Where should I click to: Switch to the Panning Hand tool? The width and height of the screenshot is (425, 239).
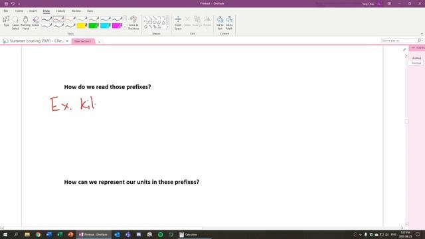click(x=26, y=23)
